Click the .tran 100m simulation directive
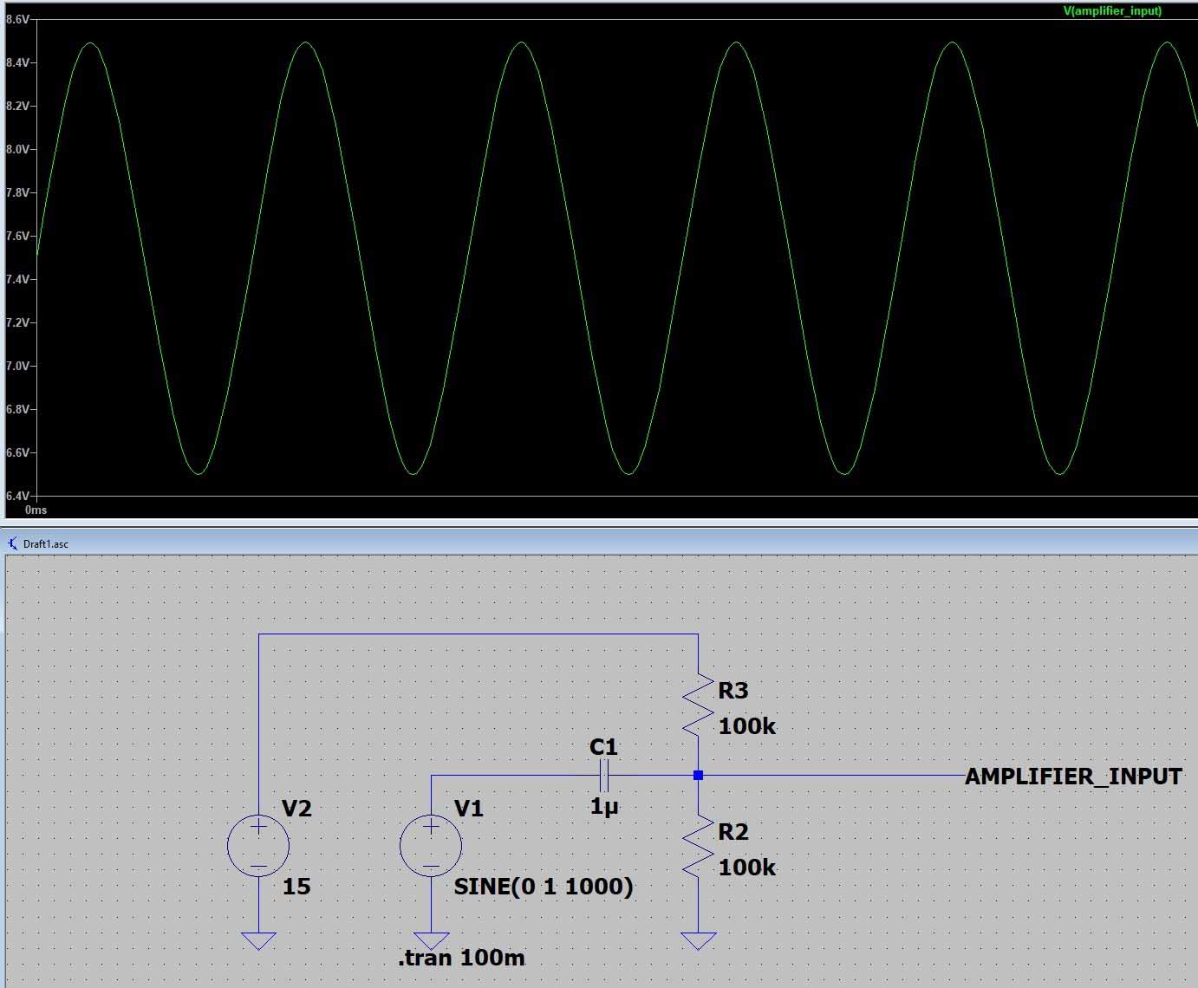This screenshot has height=988, width=1198. coord(461,958)
